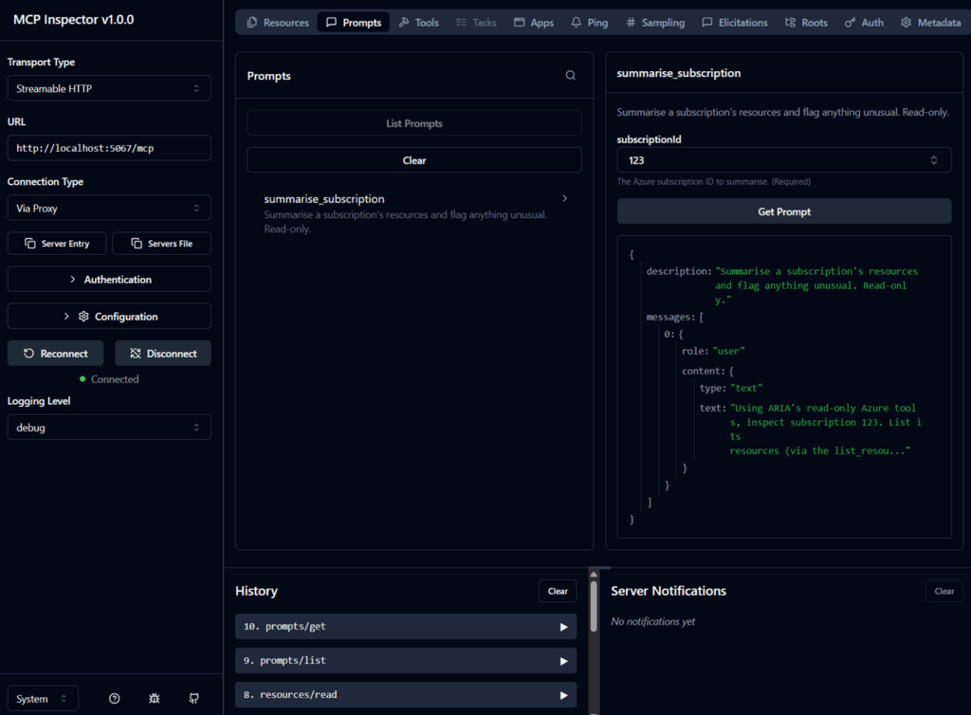Click the "Connected" status text
The height and width of the screenshot is (715, 971).
point(115,379)
